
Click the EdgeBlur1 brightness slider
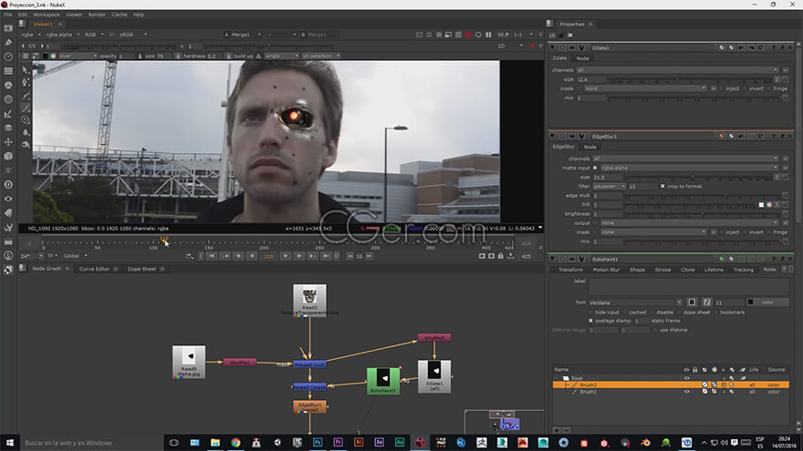(703, 214)
